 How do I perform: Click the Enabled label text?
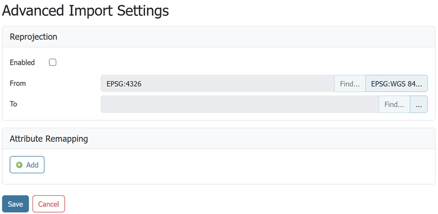pos(22,62)
